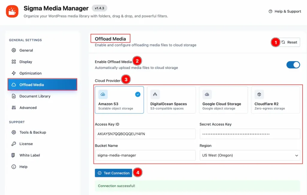Click the blue selected checkmark on Amazon S3
The width and height of the screenshot is (307, 195).
coord(138,94)
